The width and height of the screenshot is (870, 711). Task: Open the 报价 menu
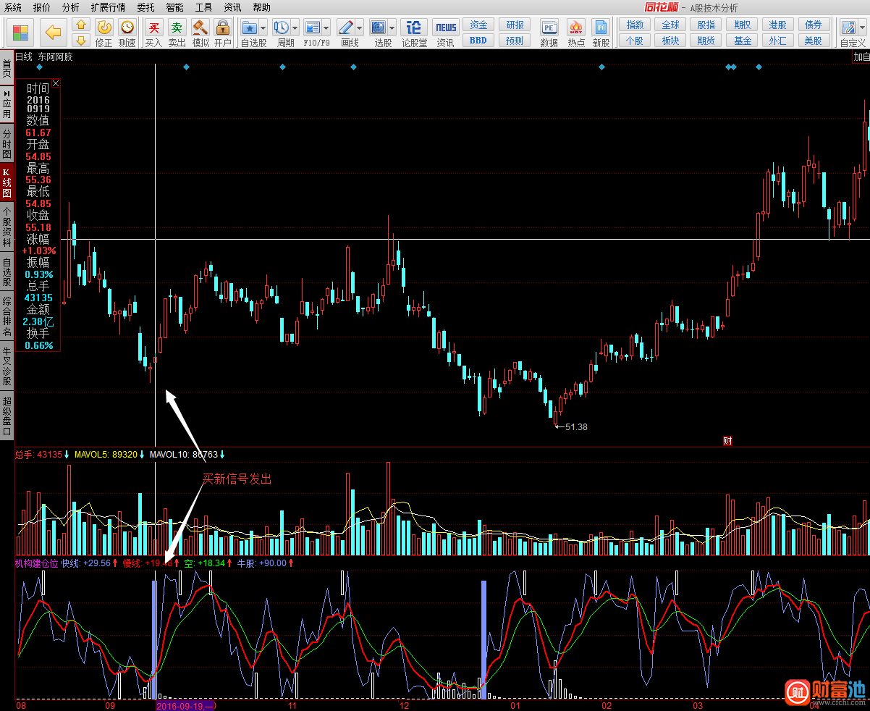coord(42,7)
